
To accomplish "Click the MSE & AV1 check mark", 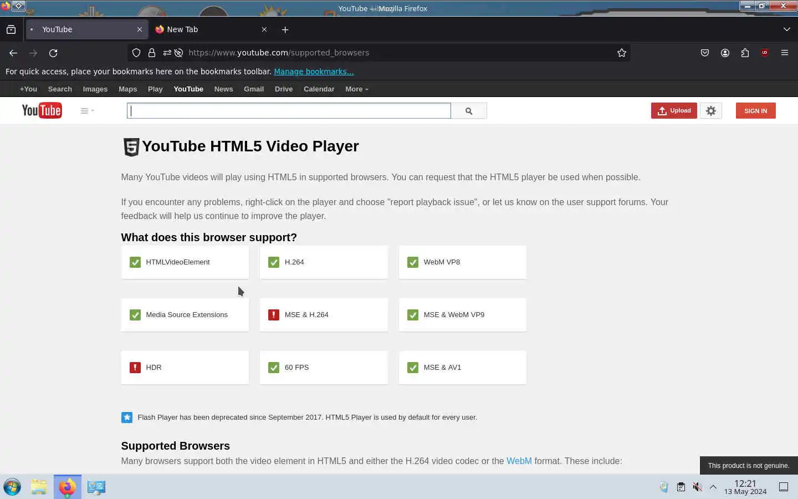I will click(413, 368).
